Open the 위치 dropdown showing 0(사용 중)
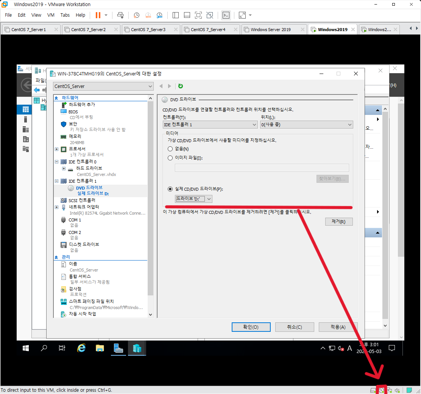The width and height of the screenshot is (421, 394). 306,125
